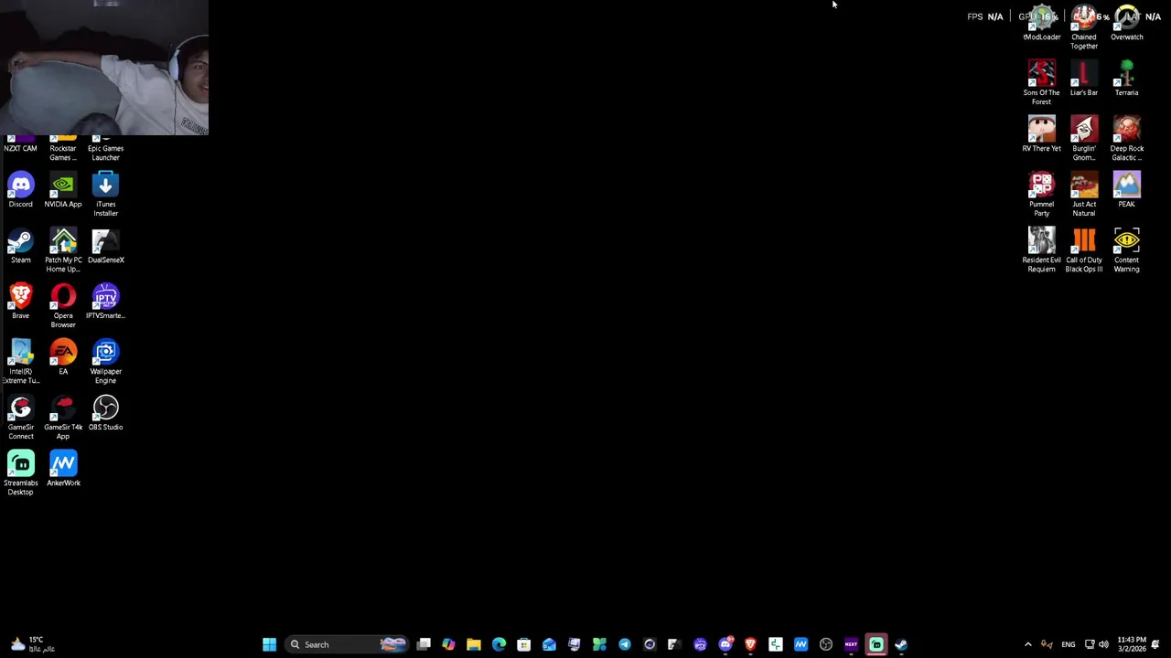Show hidden system tray icons
The image size is (1171, 658).
click(x=1027, y=644)
